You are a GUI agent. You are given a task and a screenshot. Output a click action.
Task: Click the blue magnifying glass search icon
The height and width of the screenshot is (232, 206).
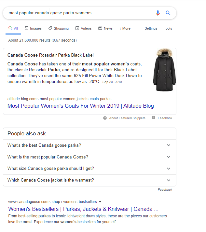(x=168, y=13)
